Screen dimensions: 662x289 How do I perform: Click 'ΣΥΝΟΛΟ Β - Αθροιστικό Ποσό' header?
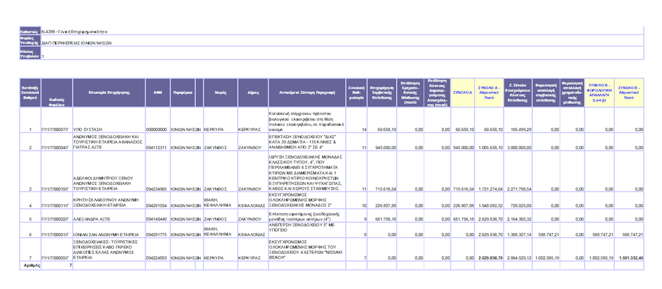(x=629, y=92)
